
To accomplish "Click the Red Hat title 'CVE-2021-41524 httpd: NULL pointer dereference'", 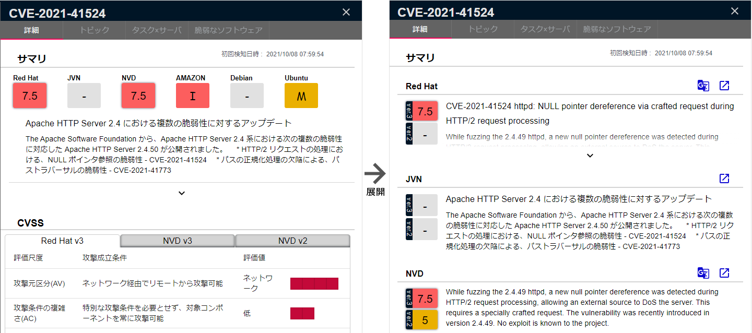I will point(590,113).
